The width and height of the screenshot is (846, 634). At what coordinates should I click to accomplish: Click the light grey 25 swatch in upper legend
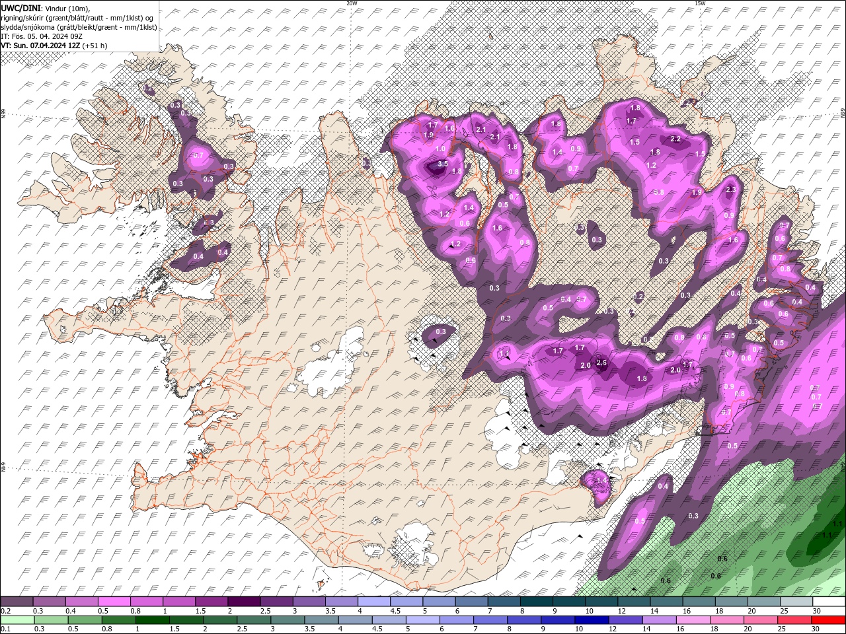coord(796,602)
